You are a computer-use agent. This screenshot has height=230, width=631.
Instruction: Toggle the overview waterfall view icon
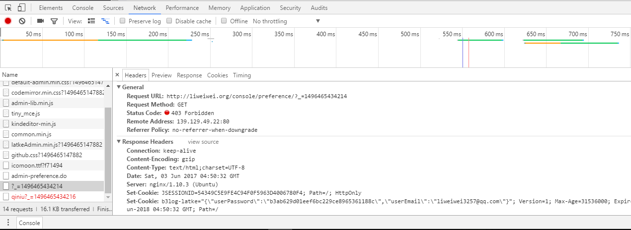tap(105, 21)
